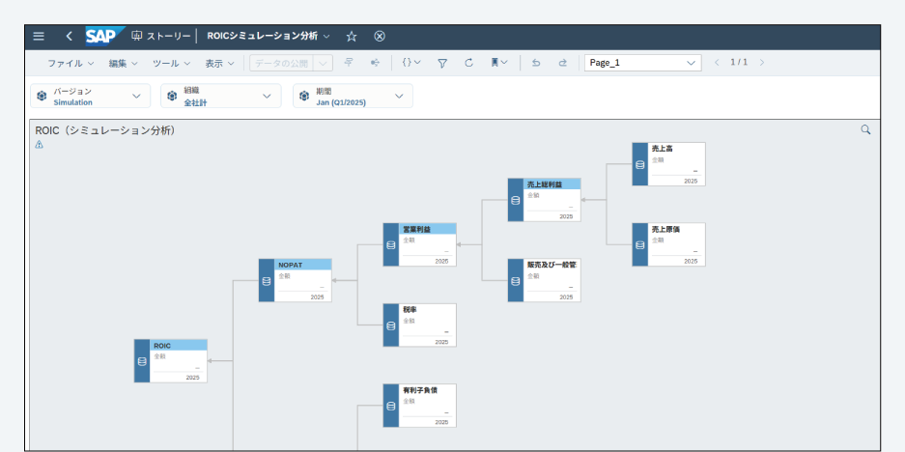905x452 pixels.
Task: Open the バージョン Simulation filter dropdown
Action: [x=89, y=96]
